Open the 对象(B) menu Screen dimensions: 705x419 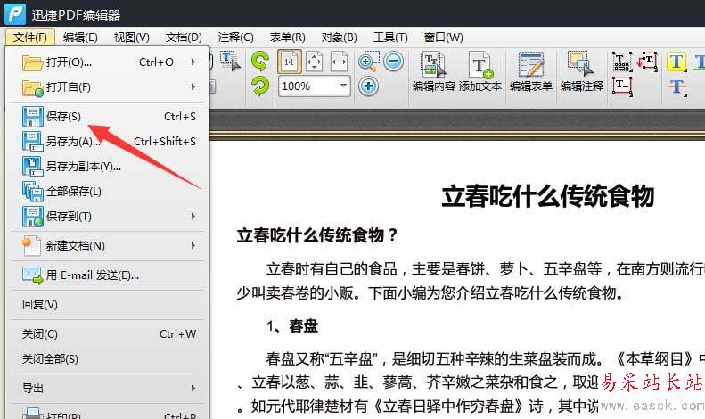point(339,37)
